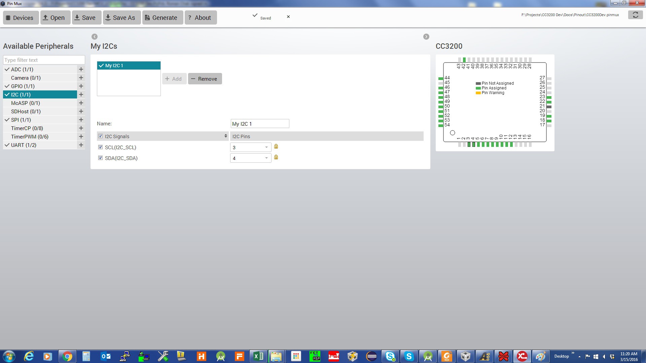Viewport: 646px width, 363px height.
Task: Click the Save As button
Action: click(122, 17)
